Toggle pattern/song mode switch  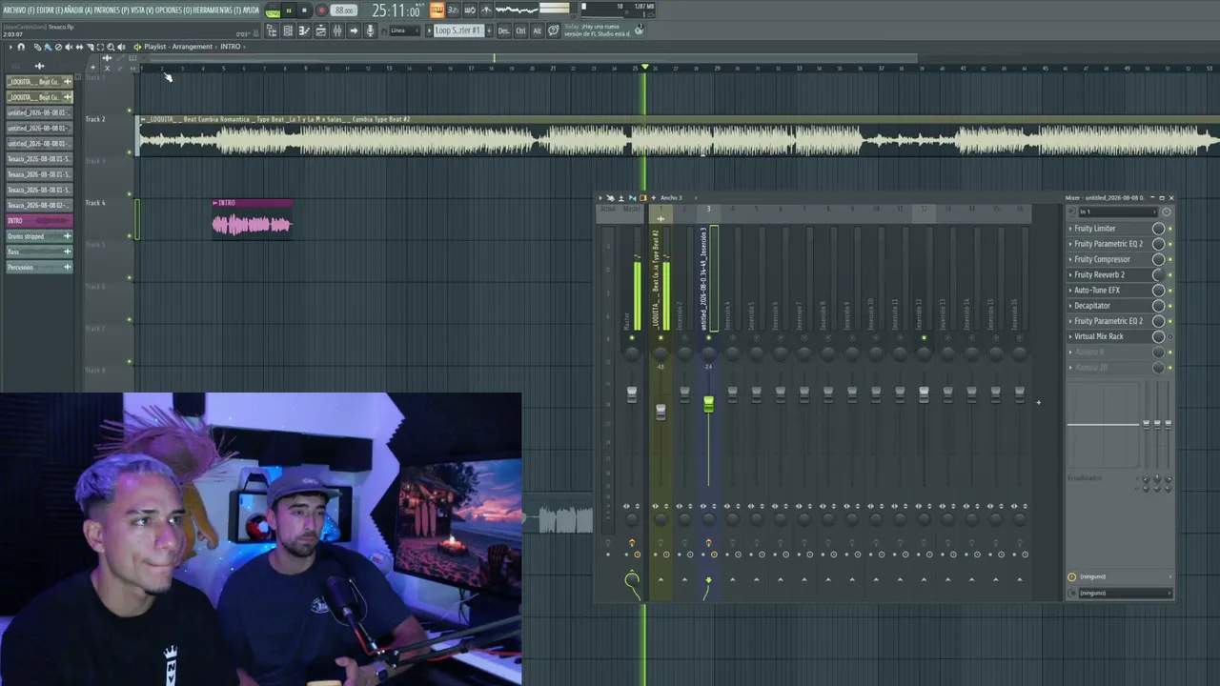coord(273,11)
